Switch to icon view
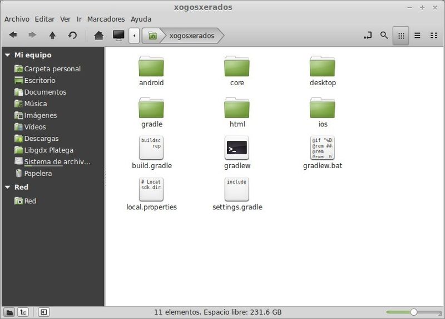Screen dimensions: 445x319 coord(400,36)
